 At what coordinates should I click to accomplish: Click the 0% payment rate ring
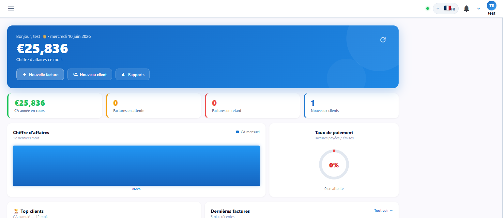[334, 165]
